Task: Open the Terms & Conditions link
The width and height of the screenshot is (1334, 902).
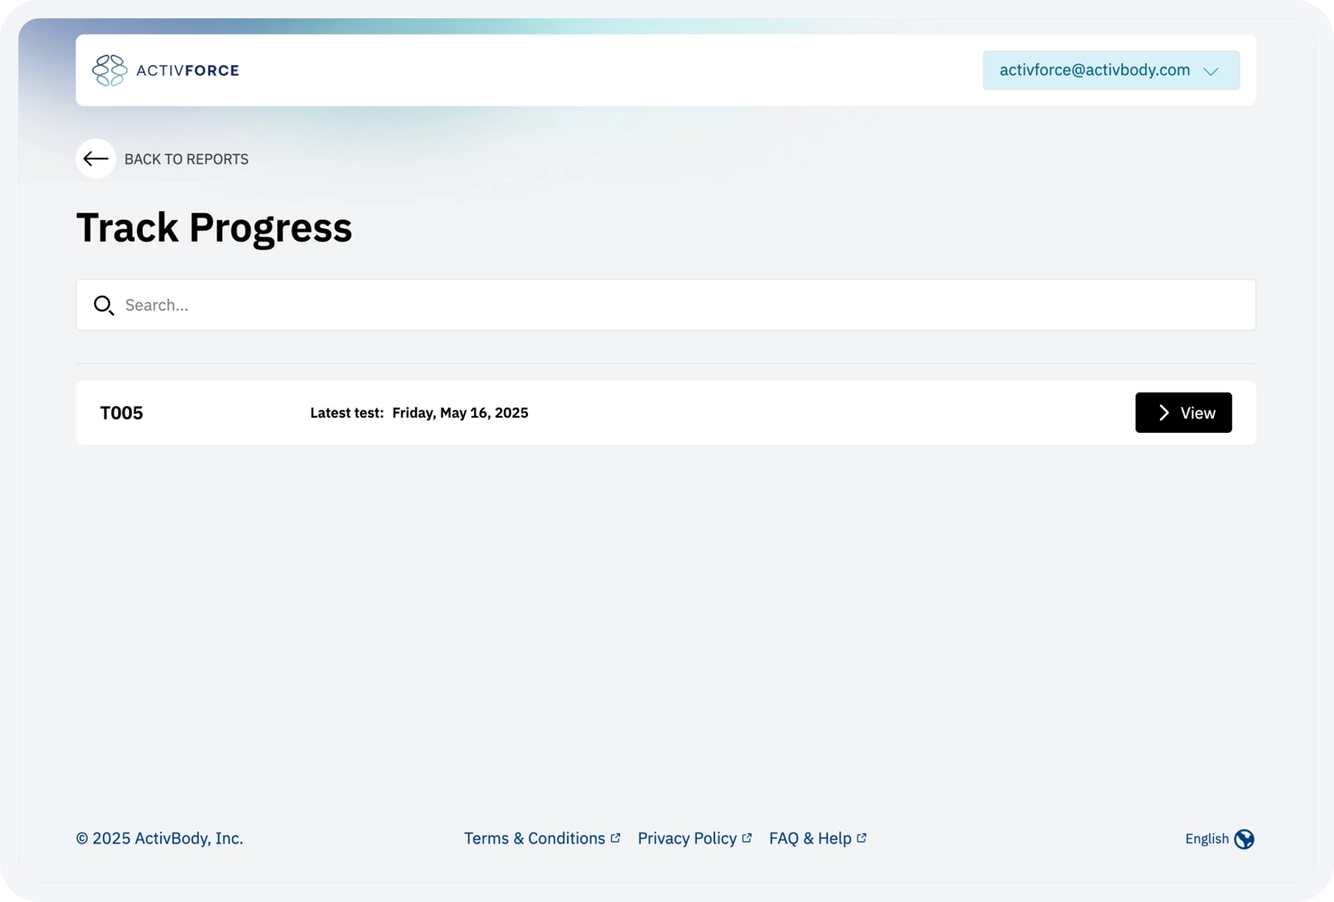Action: click(534, 839)
